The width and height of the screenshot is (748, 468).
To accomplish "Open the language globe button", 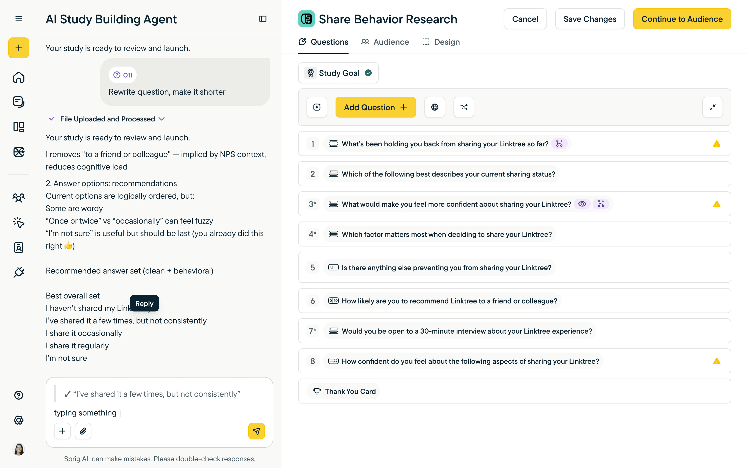I will point(435,107).
